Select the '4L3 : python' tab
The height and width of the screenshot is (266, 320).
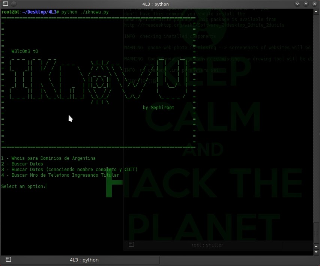80,260
